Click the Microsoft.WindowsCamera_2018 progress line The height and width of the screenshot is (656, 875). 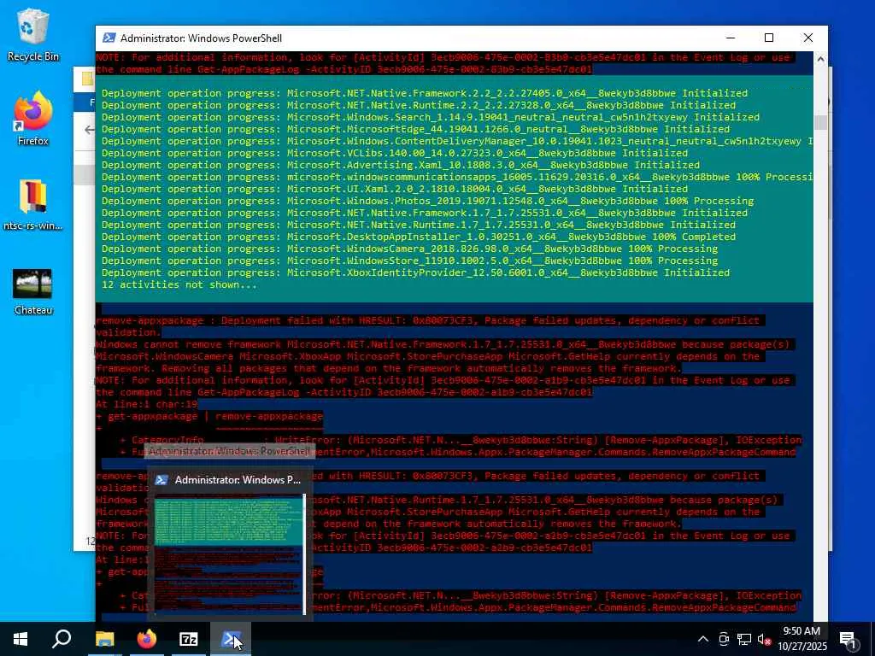point(409,249)
